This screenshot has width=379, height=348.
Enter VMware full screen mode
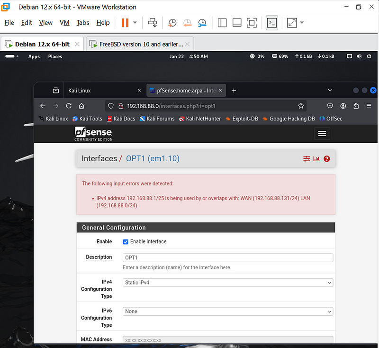tap(252, 23)
